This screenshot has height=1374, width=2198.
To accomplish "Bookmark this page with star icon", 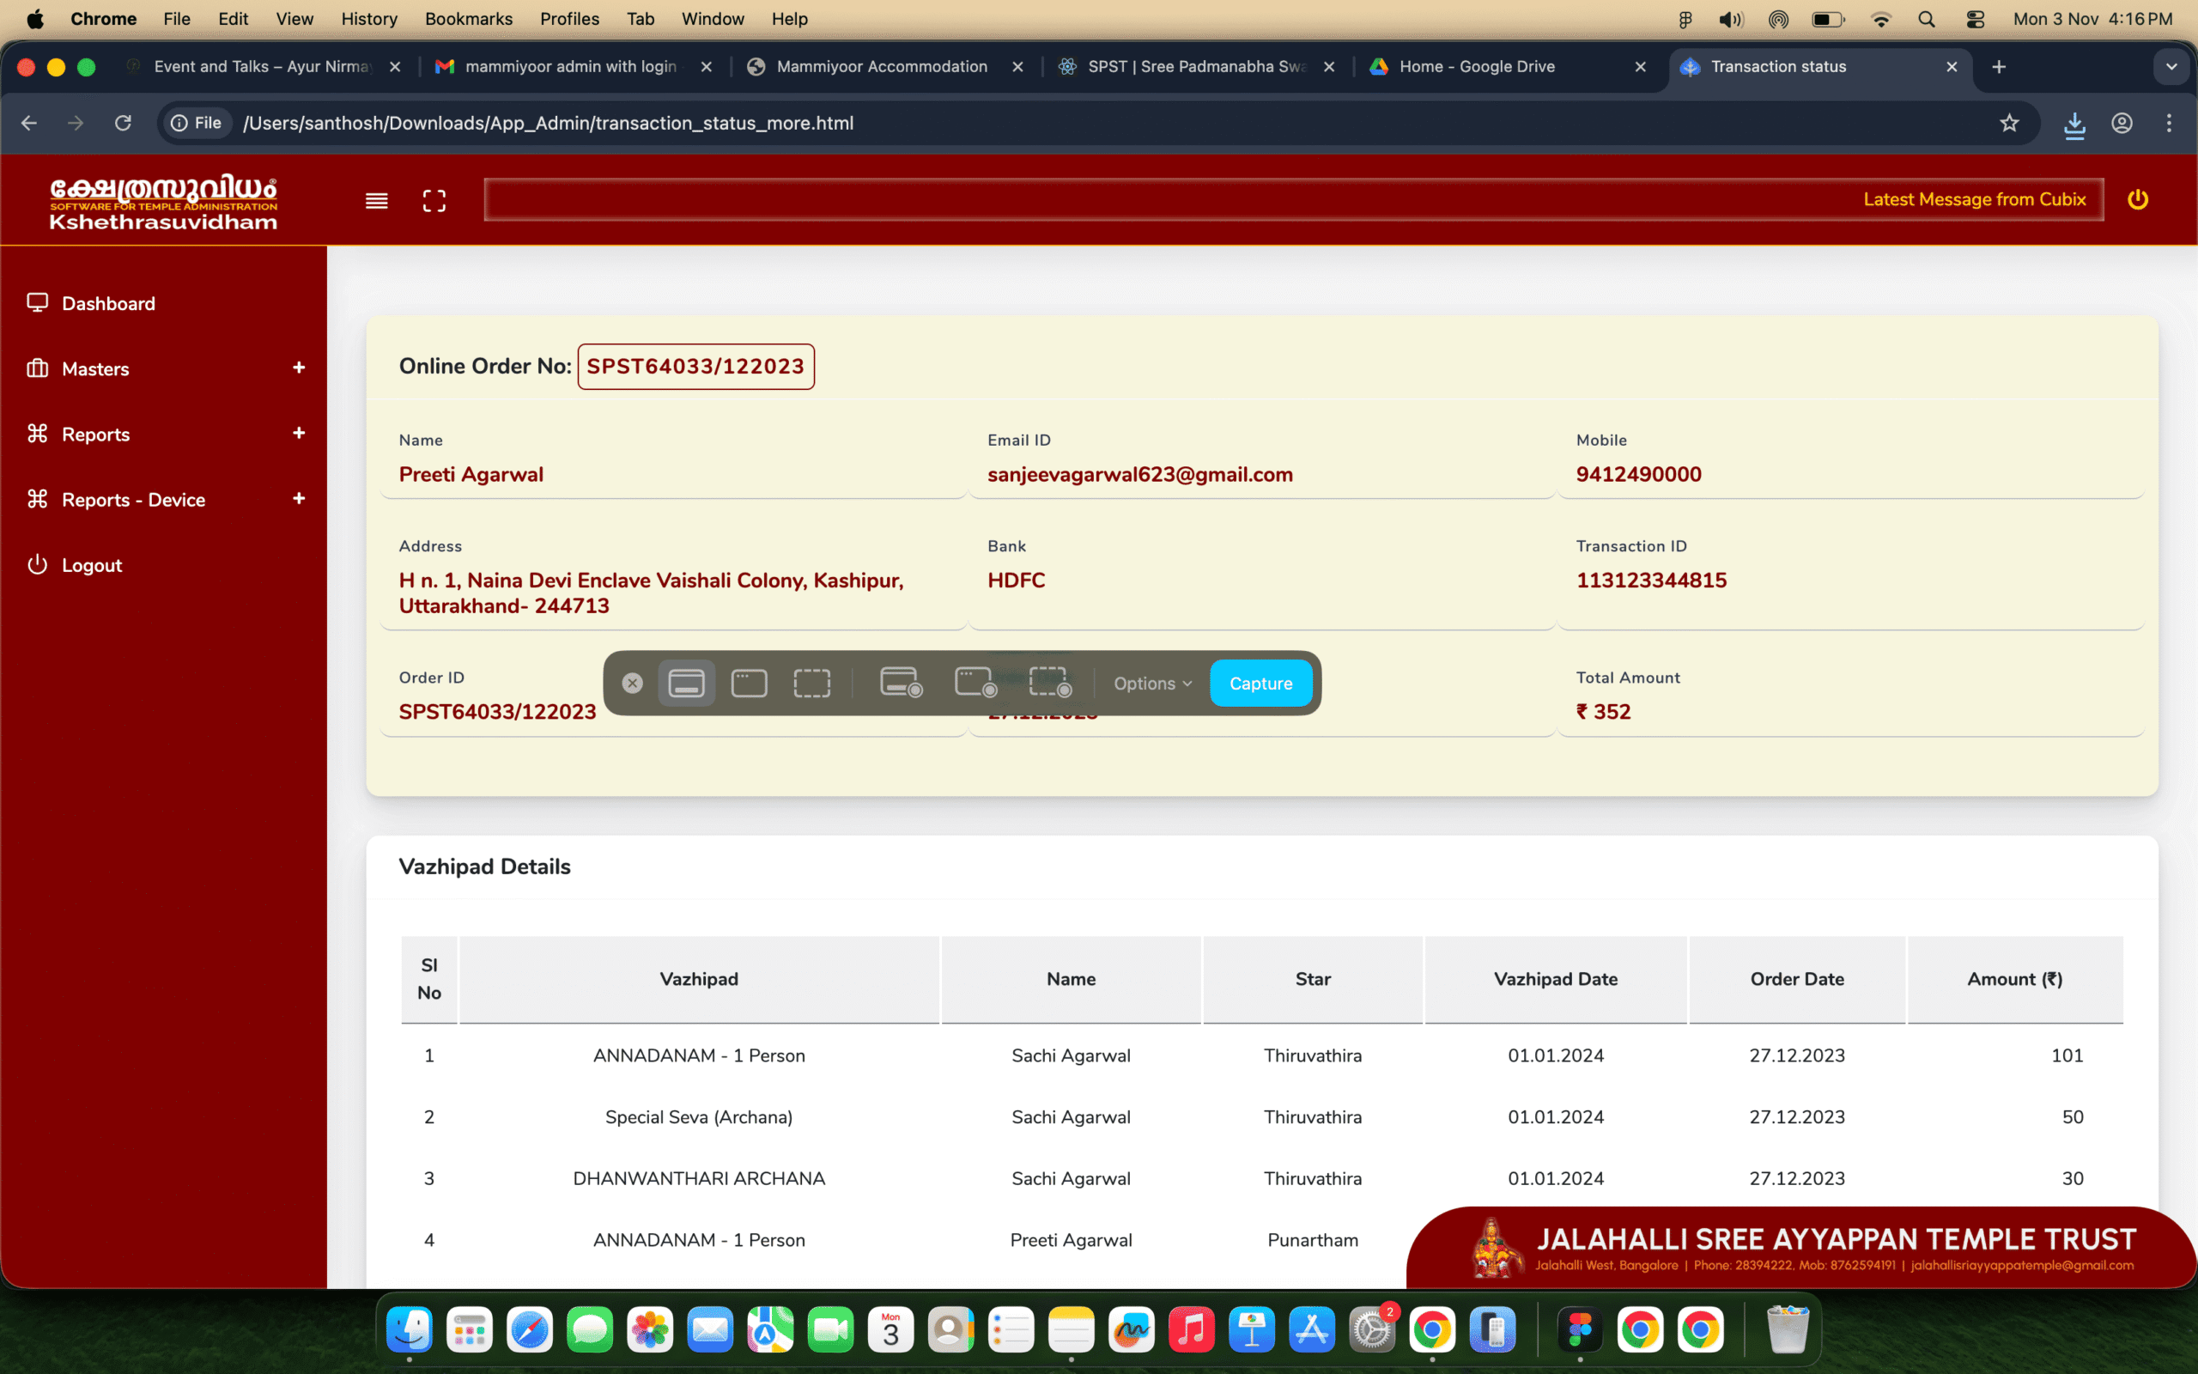I will [2009, 123].
